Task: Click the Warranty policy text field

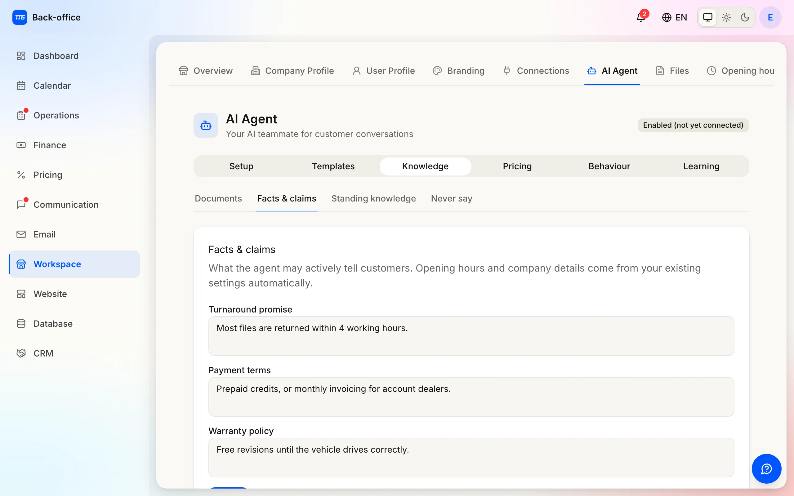Action: 471,457
